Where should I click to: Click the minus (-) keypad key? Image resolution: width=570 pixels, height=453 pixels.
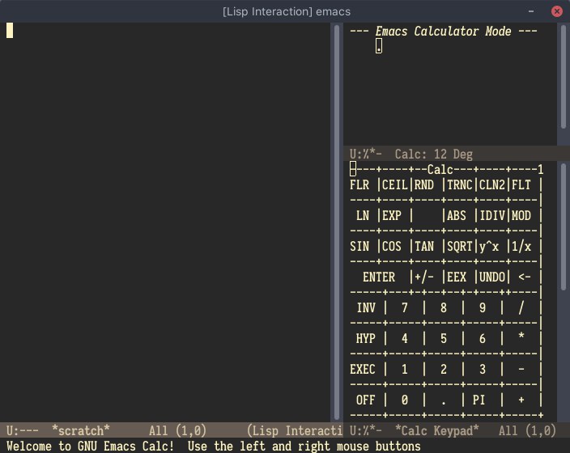coord(521,370)
